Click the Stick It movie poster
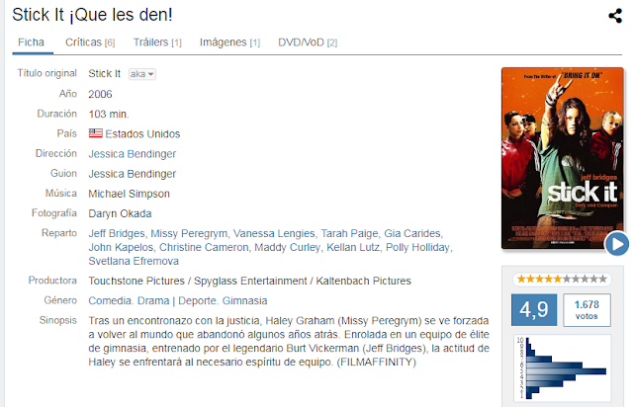 [x=563, y=158]
